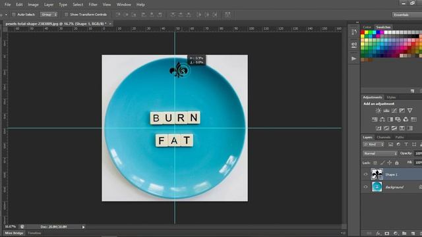Viewport: 422px width, 237px height.
Task: Toggle lock position
Action: 390,163
